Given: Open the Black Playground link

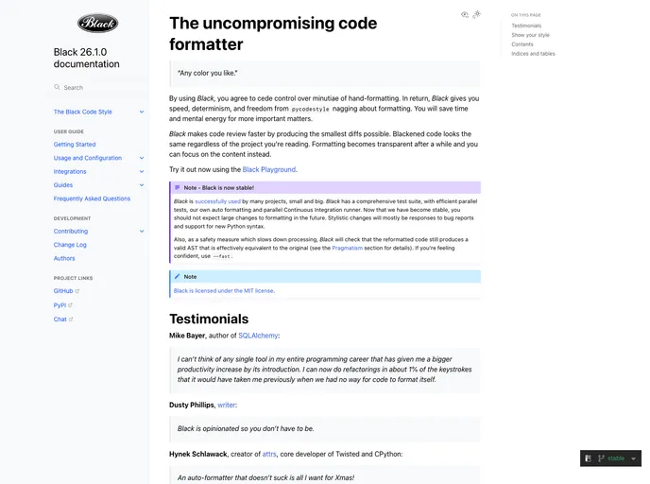Looking at the screenshot, I should pos(268,169).
